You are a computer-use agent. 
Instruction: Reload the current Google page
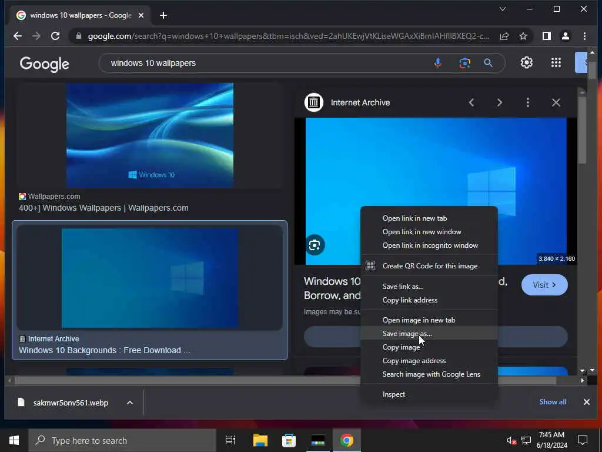(x=55, y=36)
